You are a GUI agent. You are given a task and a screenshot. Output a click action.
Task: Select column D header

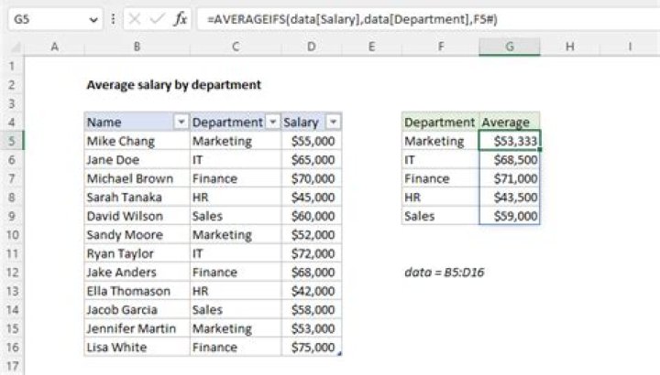click(x=312, y=46)
